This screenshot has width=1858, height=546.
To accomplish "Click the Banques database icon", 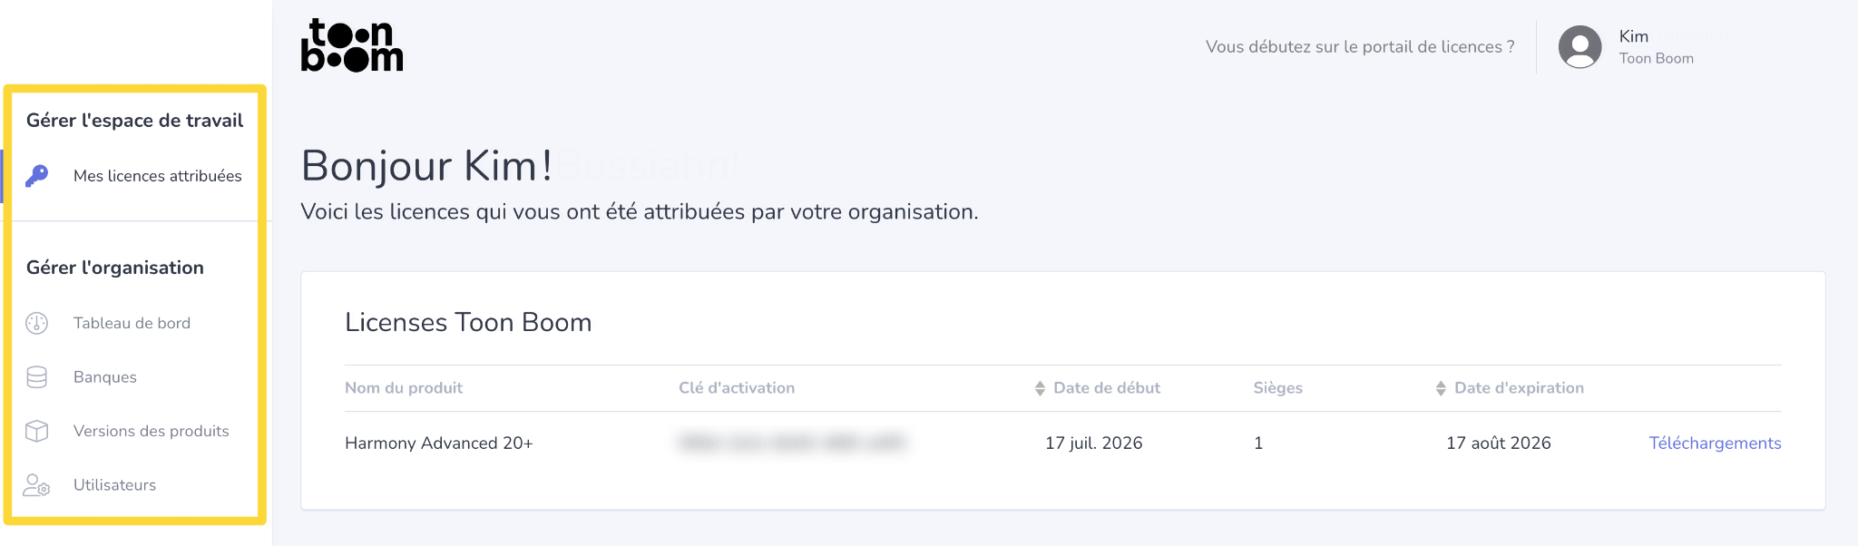I will (37, 377).
